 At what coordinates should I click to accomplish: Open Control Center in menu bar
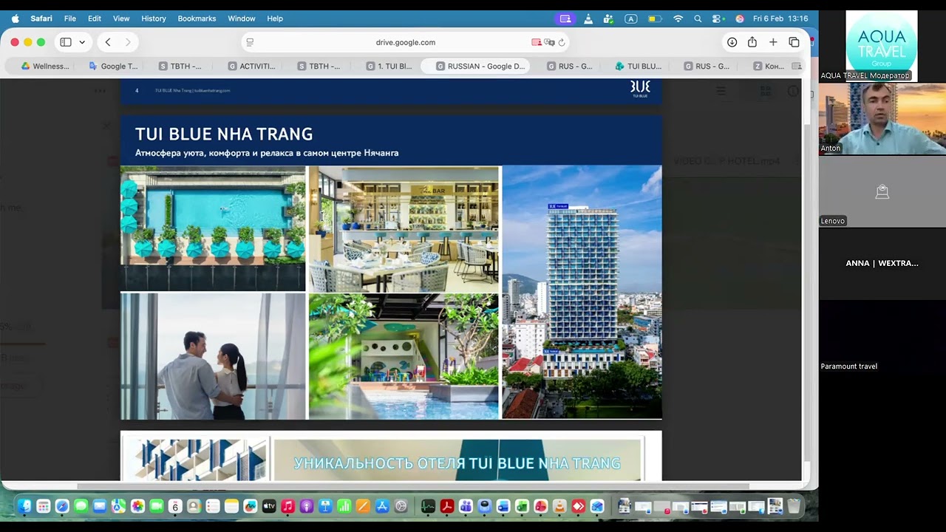click(718, 18)
